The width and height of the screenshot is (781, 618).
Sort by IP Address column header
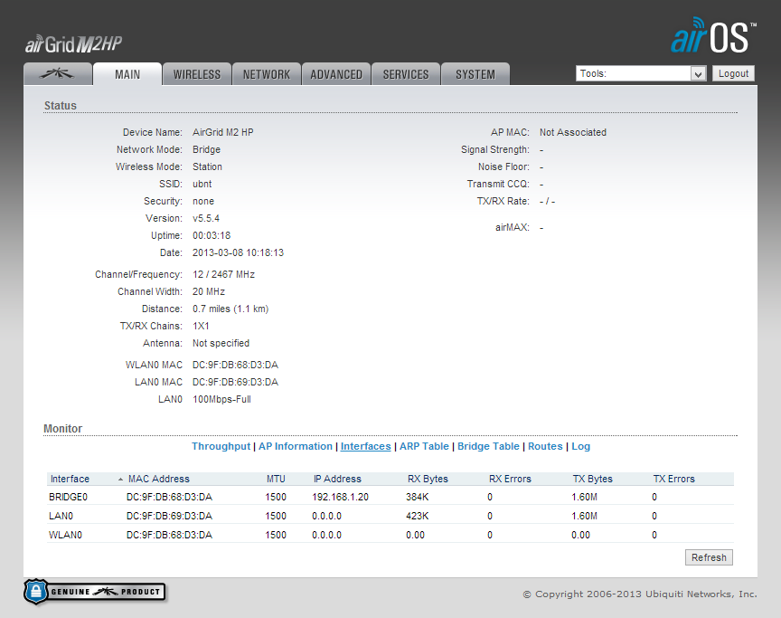(337, 479)
